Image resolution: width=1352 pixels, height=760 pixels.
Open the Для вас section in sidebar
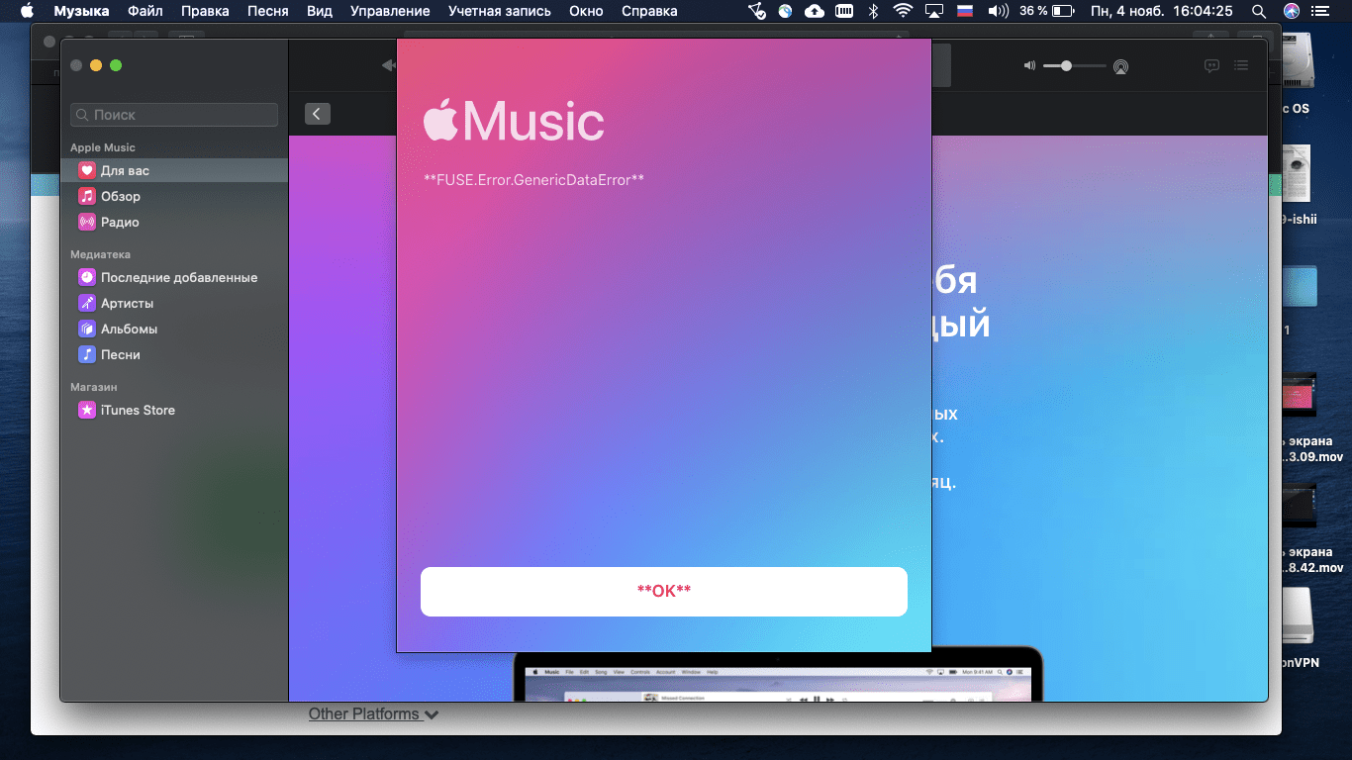(x=174, y=170)
